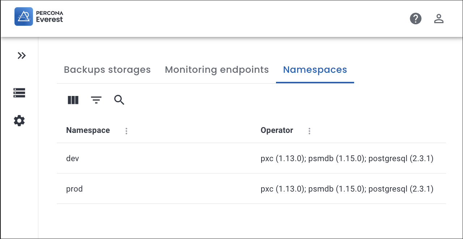
Task: Switch to the Backups storages tab
Action: [107, 70]
